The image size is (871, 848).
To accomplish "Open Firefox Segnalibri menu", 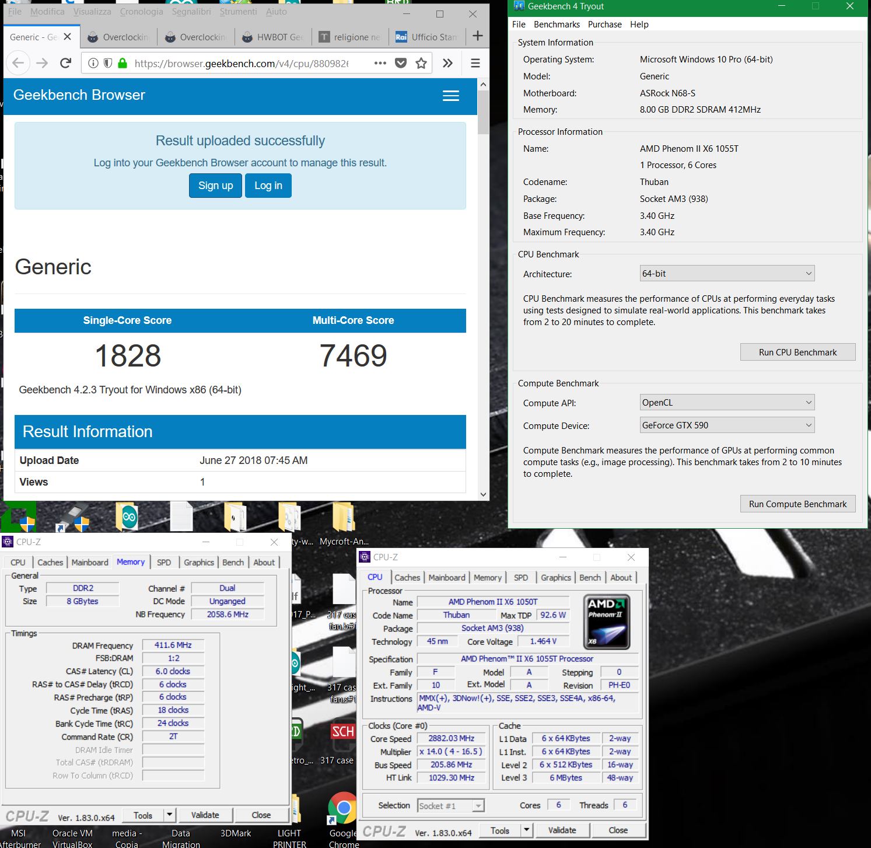I will 191,11.
